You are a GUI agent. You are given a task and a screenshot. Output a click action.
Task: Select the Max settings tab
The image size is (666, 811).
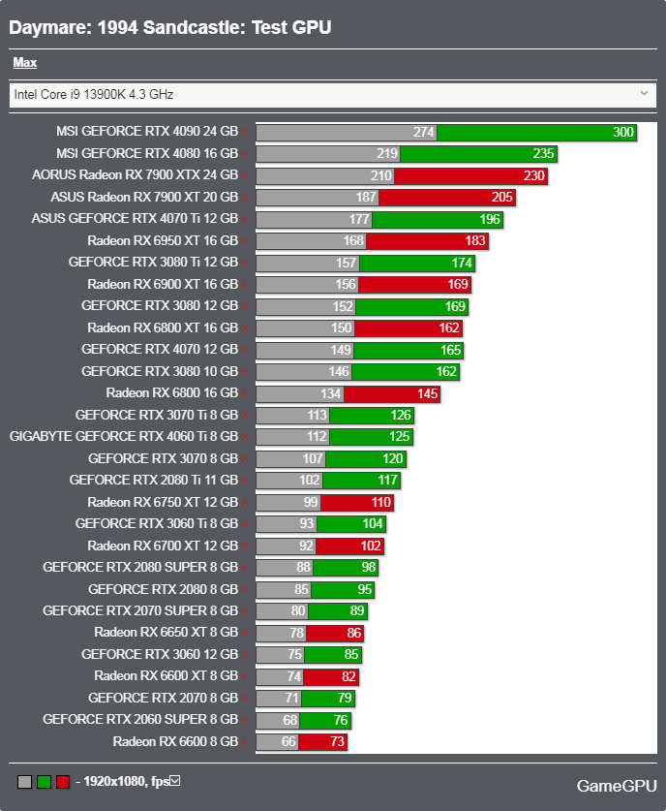[25, 63]
